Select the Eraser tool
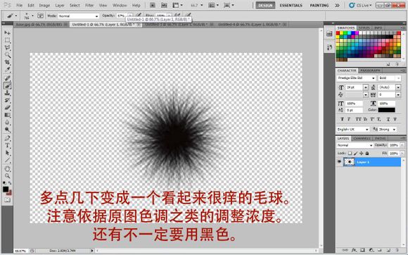The width and height of the screenshot is (408, 255). point(7,108)
